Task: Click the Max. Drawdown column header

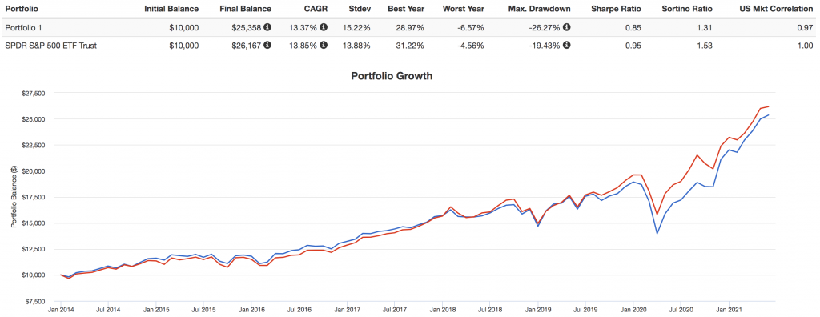Action: pyautogui.click(x=541, y=8)
